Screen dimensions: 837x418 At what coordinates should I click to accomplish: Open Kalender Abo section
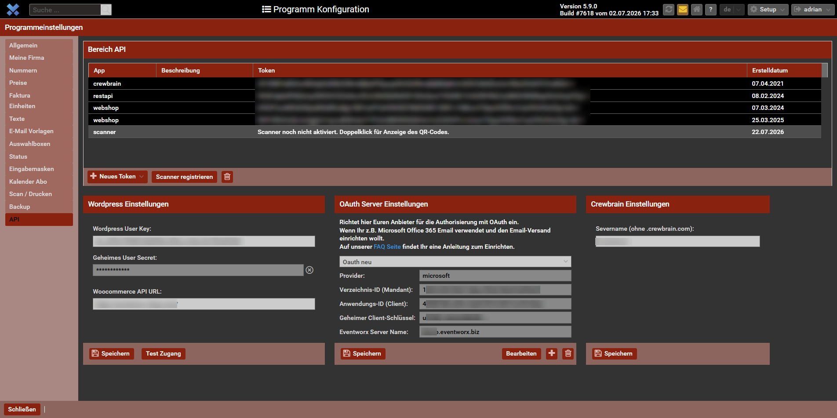(x=39, y=182)
